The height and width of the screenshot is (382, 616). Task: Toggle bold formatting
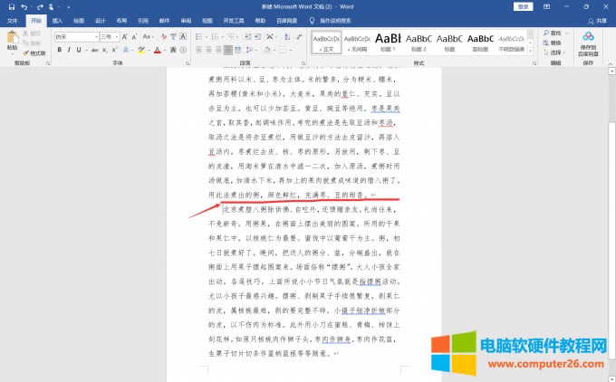(59, 50)
